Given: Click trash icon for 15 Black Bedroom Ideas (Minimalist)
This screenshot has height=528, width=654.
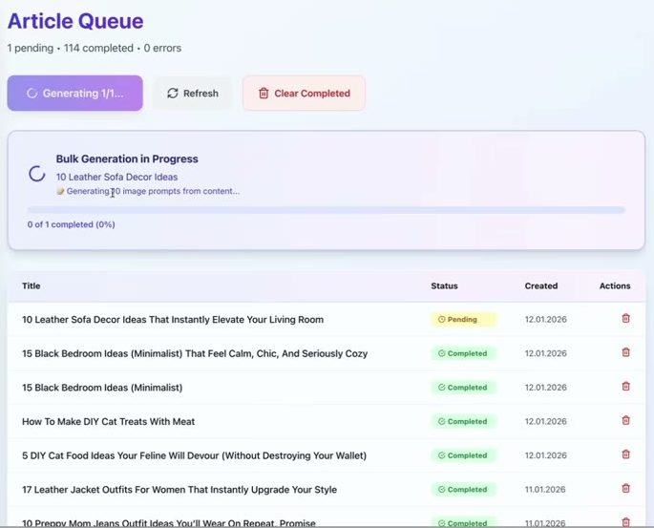Looking at the screenshot, I should (x=625, y=386).
